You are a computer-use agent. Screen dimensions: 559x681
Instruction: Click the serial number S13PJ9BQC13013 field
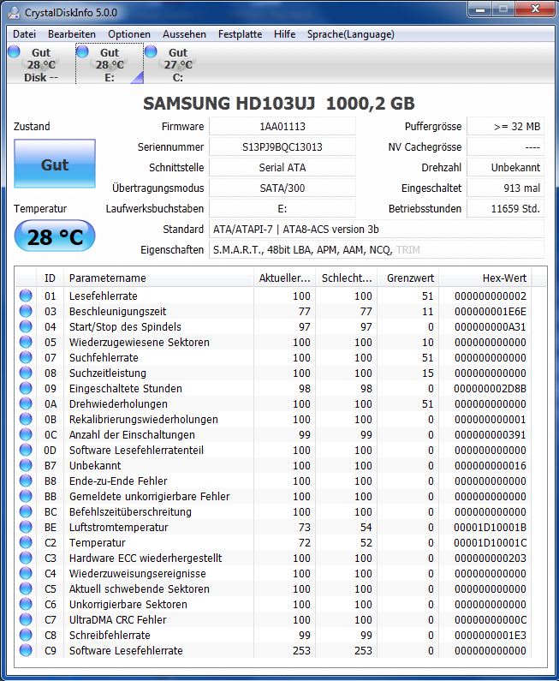pyautogui.click(x=282, y=146)
